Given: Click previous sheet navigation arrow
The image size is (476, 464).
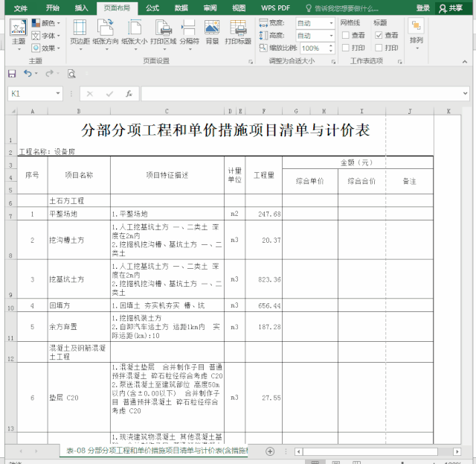Looking at the screenshot, I should point(21,451).
